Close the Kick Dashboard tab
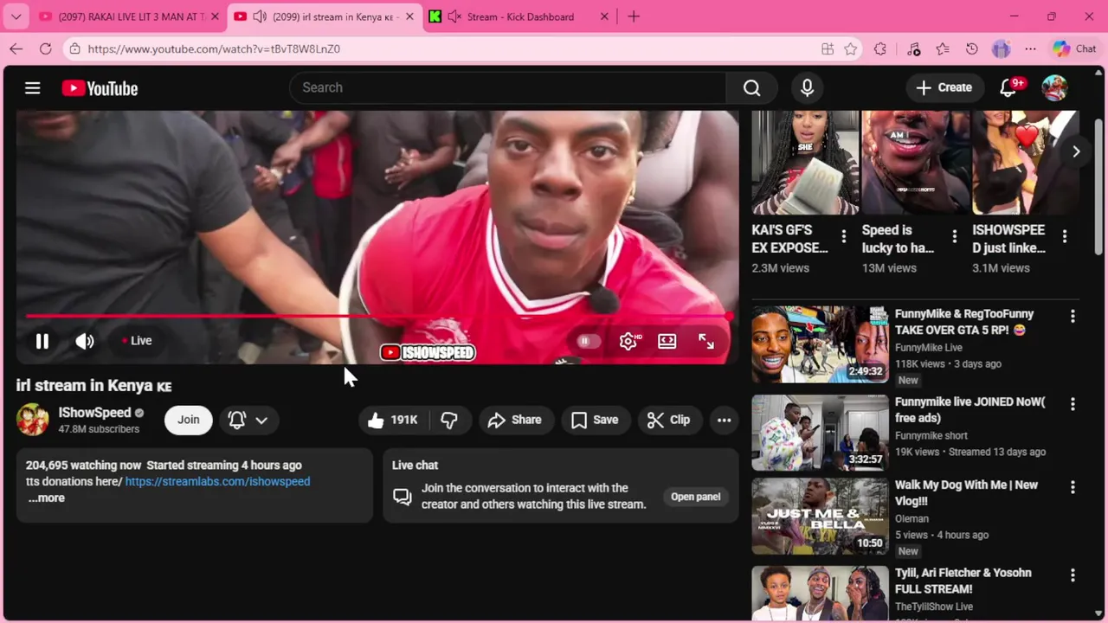 coord(604,16)
